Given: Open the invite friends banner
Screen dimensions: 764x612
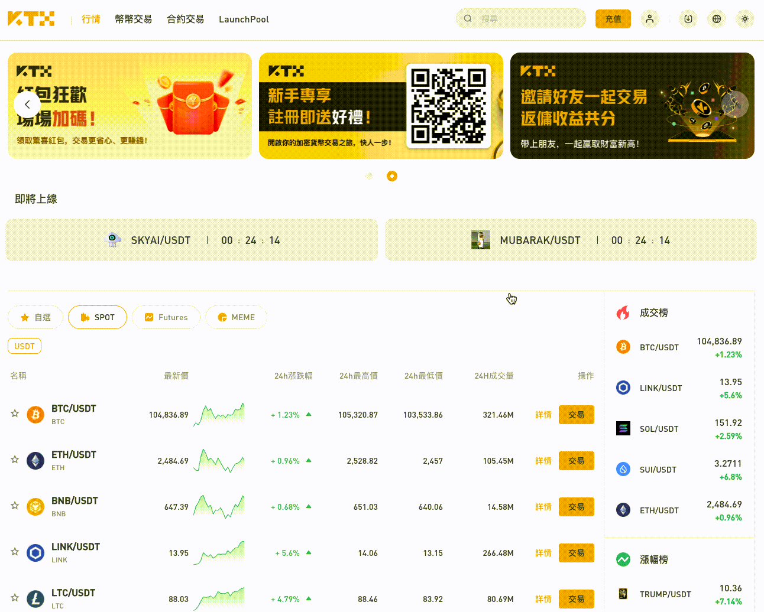Looking at the screenshot, I should pos(632,106).
